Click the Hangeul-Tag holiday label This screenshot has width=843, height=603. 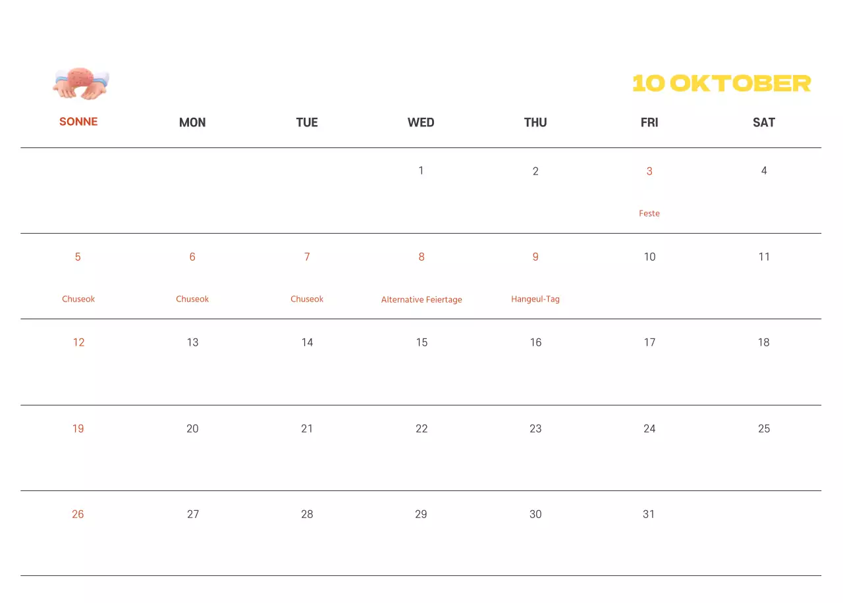point(535,299)
